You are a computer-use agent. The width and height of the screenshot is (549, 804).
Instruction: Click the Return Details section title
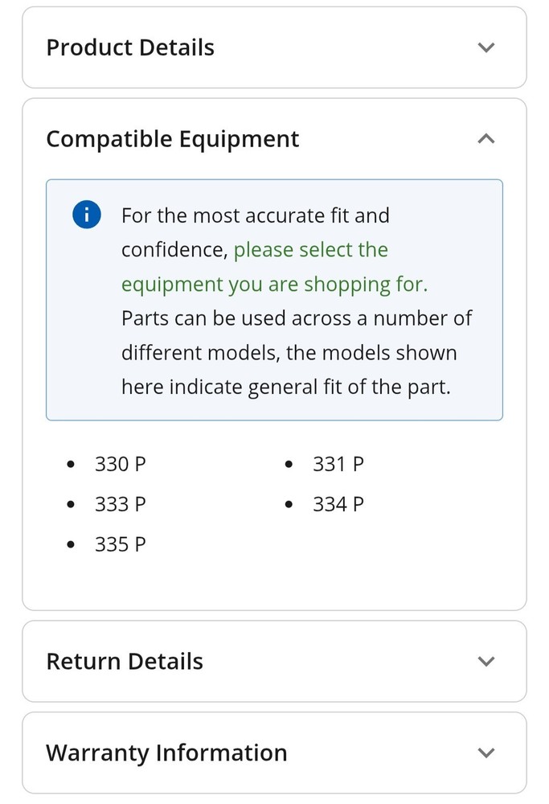tap(125, 662)
